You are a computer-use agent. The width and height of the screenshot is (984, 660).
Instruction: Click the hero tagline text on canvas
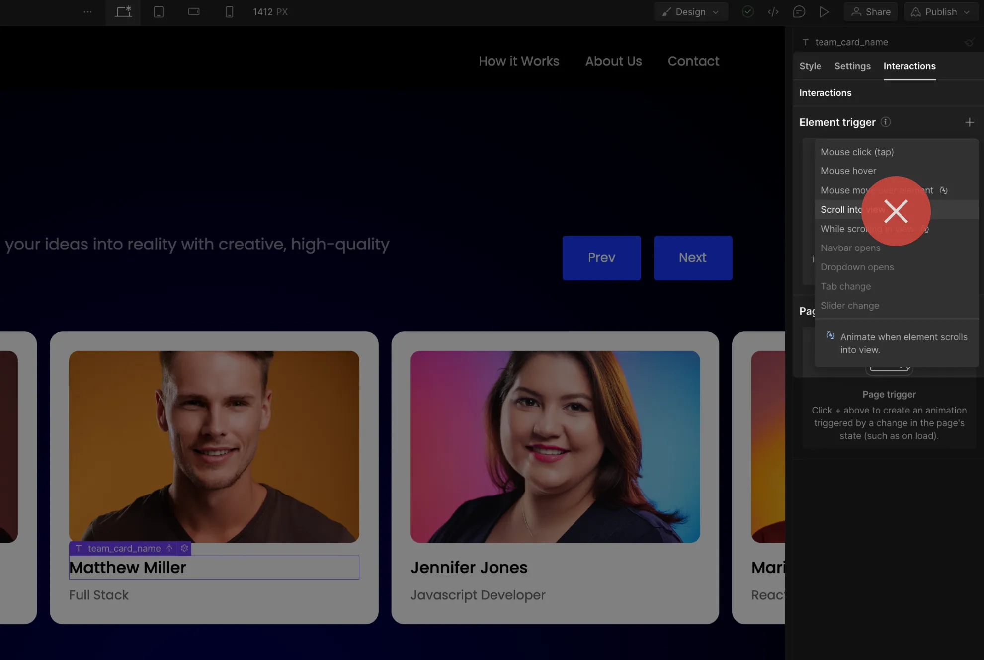(197, 245)
